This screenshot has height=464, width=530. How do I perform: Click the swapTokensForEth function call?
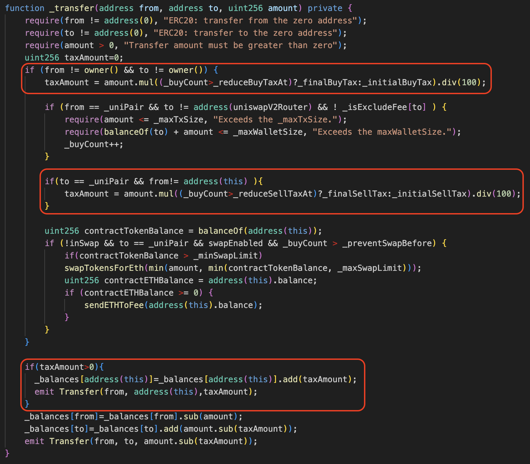tap(104, 268)
